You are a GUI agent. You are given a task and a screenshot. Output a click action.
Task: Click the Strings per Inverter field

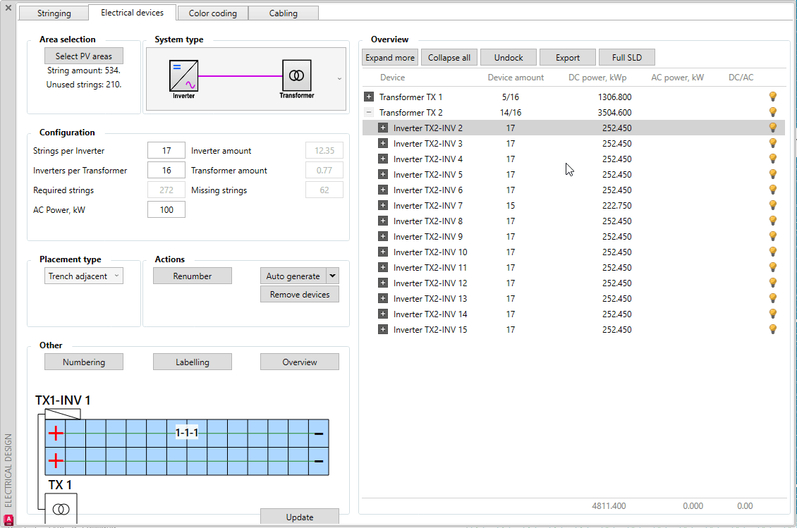pyautogui.click(x=166, y=151)
